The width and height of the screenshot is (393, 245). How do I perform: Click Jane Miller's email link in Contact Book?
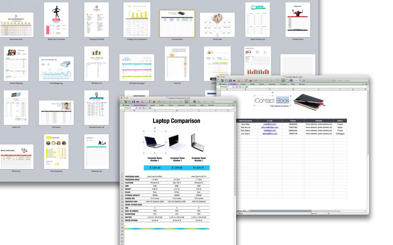pyautogui.click(x=270, y=124)
